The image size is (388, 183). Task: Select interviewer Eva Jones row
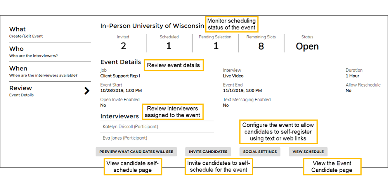(x=125, y=138)
